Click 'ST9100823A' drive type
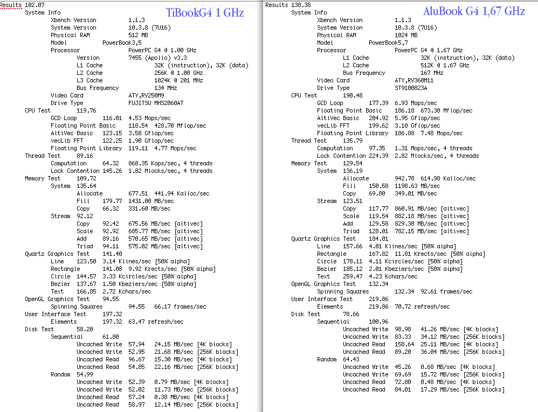This screenshot has height=412, width=538. click(411, 88)
